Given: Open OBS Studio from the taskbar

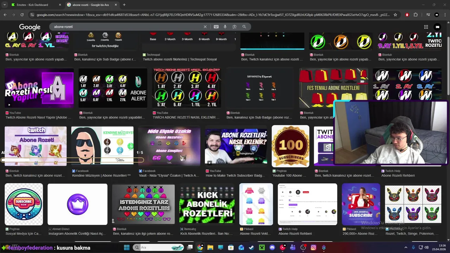Looking at the screenshot, I should [x=303, y=247].
